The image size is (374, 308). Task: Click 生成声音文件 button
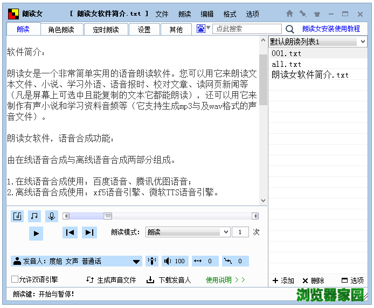[112, 280]
